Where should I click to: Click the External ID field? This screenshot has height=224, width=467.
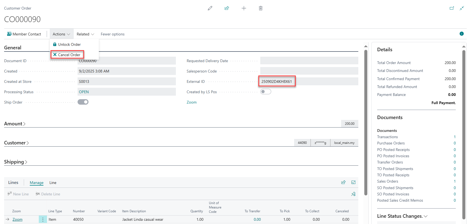(277, 81)
